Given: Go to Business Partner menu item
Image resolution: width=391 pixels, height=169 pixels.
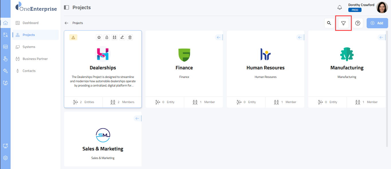Looking at the screenshot, I should coord(35,59).
